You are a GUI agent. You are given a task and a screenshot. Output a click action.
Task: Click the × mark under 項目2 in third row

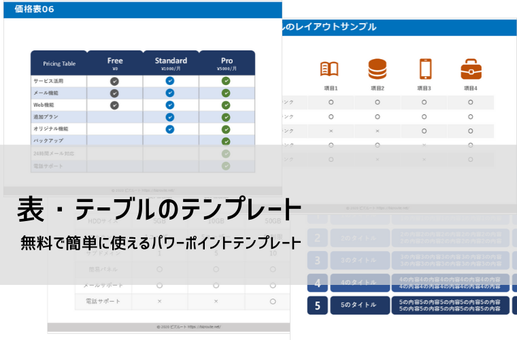[x=378, y=131]
